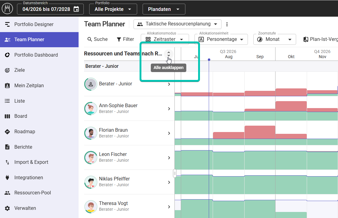Click the Integrationen plug icon
This screenshot has width=338, height=218.
point(7,177)
